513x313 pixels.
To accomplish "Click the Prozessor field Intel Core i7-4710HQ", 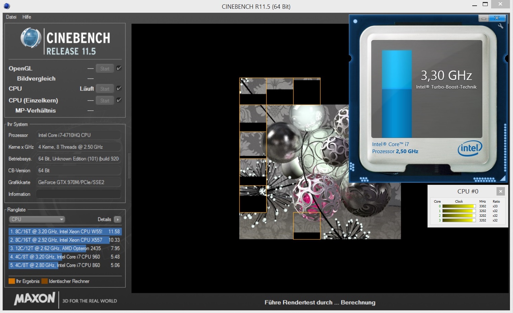I will tap(78, 135).
